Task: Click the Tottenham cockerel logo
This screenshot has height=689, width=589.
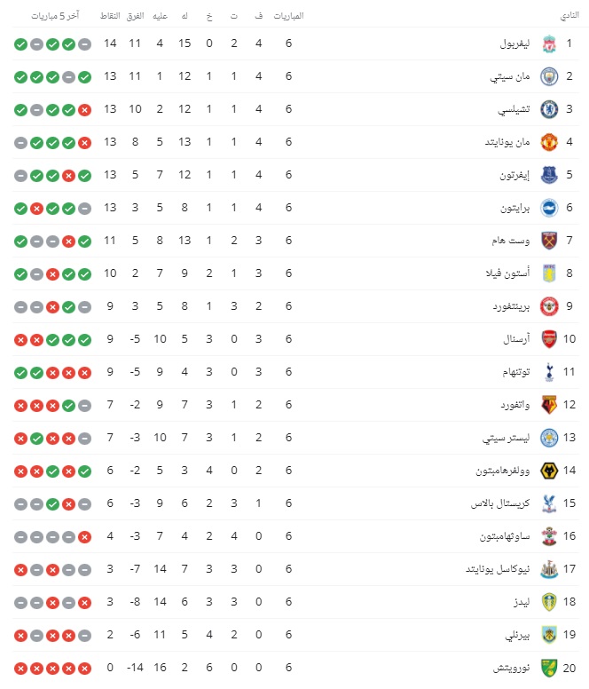Action: pos(549,372)
